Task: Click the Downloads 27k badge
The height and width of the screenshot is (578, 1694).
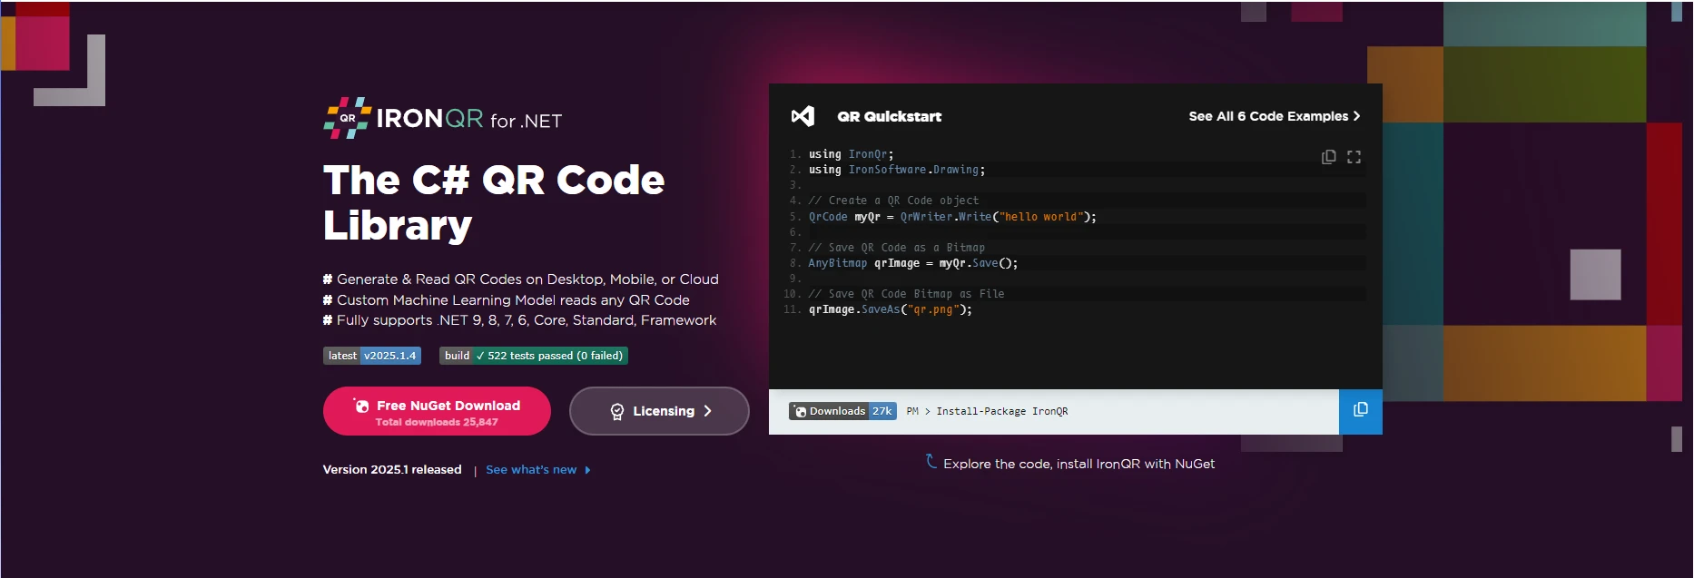Action: click(x=842, y=411)
